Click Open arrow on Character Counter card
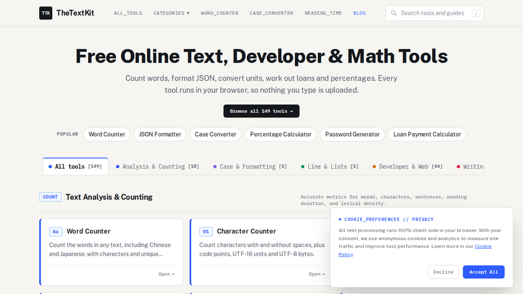The width and height of the screenshot is (523, 294). (317, 274)
